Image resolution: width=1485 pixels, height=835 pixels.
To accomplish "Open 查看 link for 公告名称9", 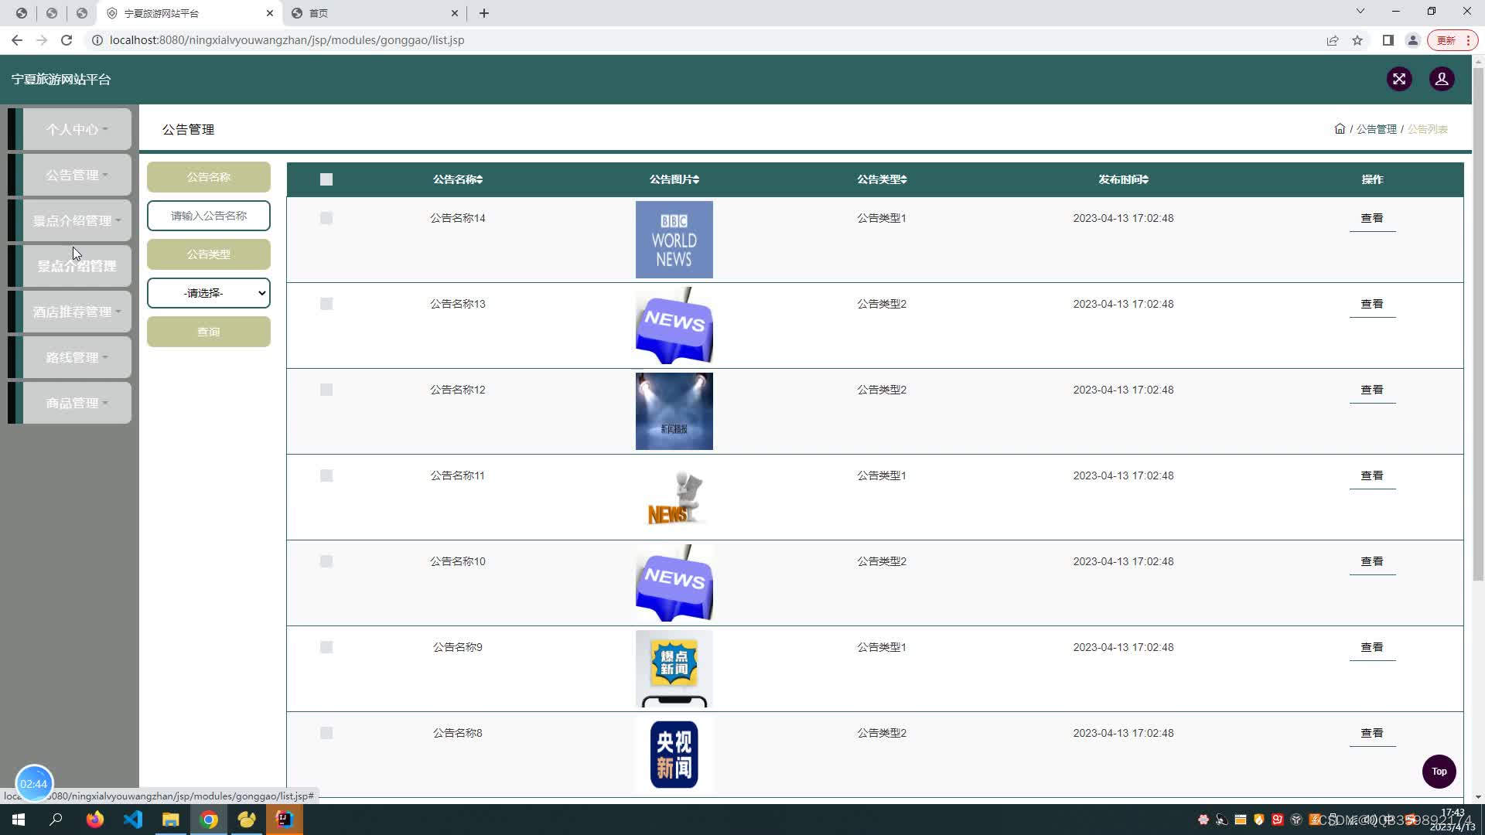I will click(1372, 648).
